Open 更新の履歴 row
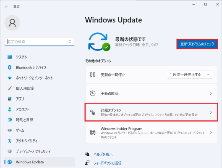Image resolution: width=222 pixels, height=168 pixels. click(x=151, y=93)
